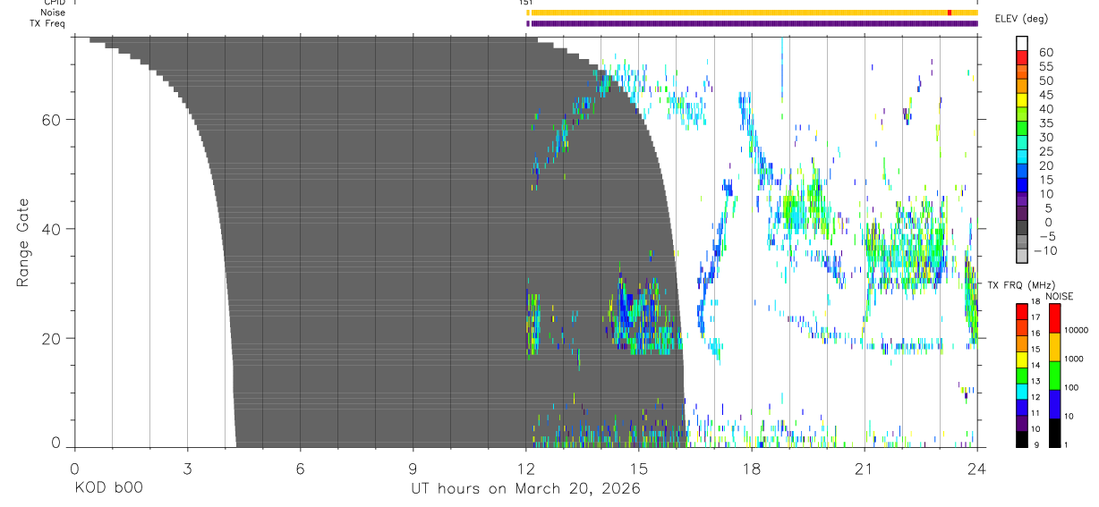Image resolution: width=1099 pixels, height=507 pixels.
Task: Click the purple TX Freq status bar above the plot
Action: (753, 23)
